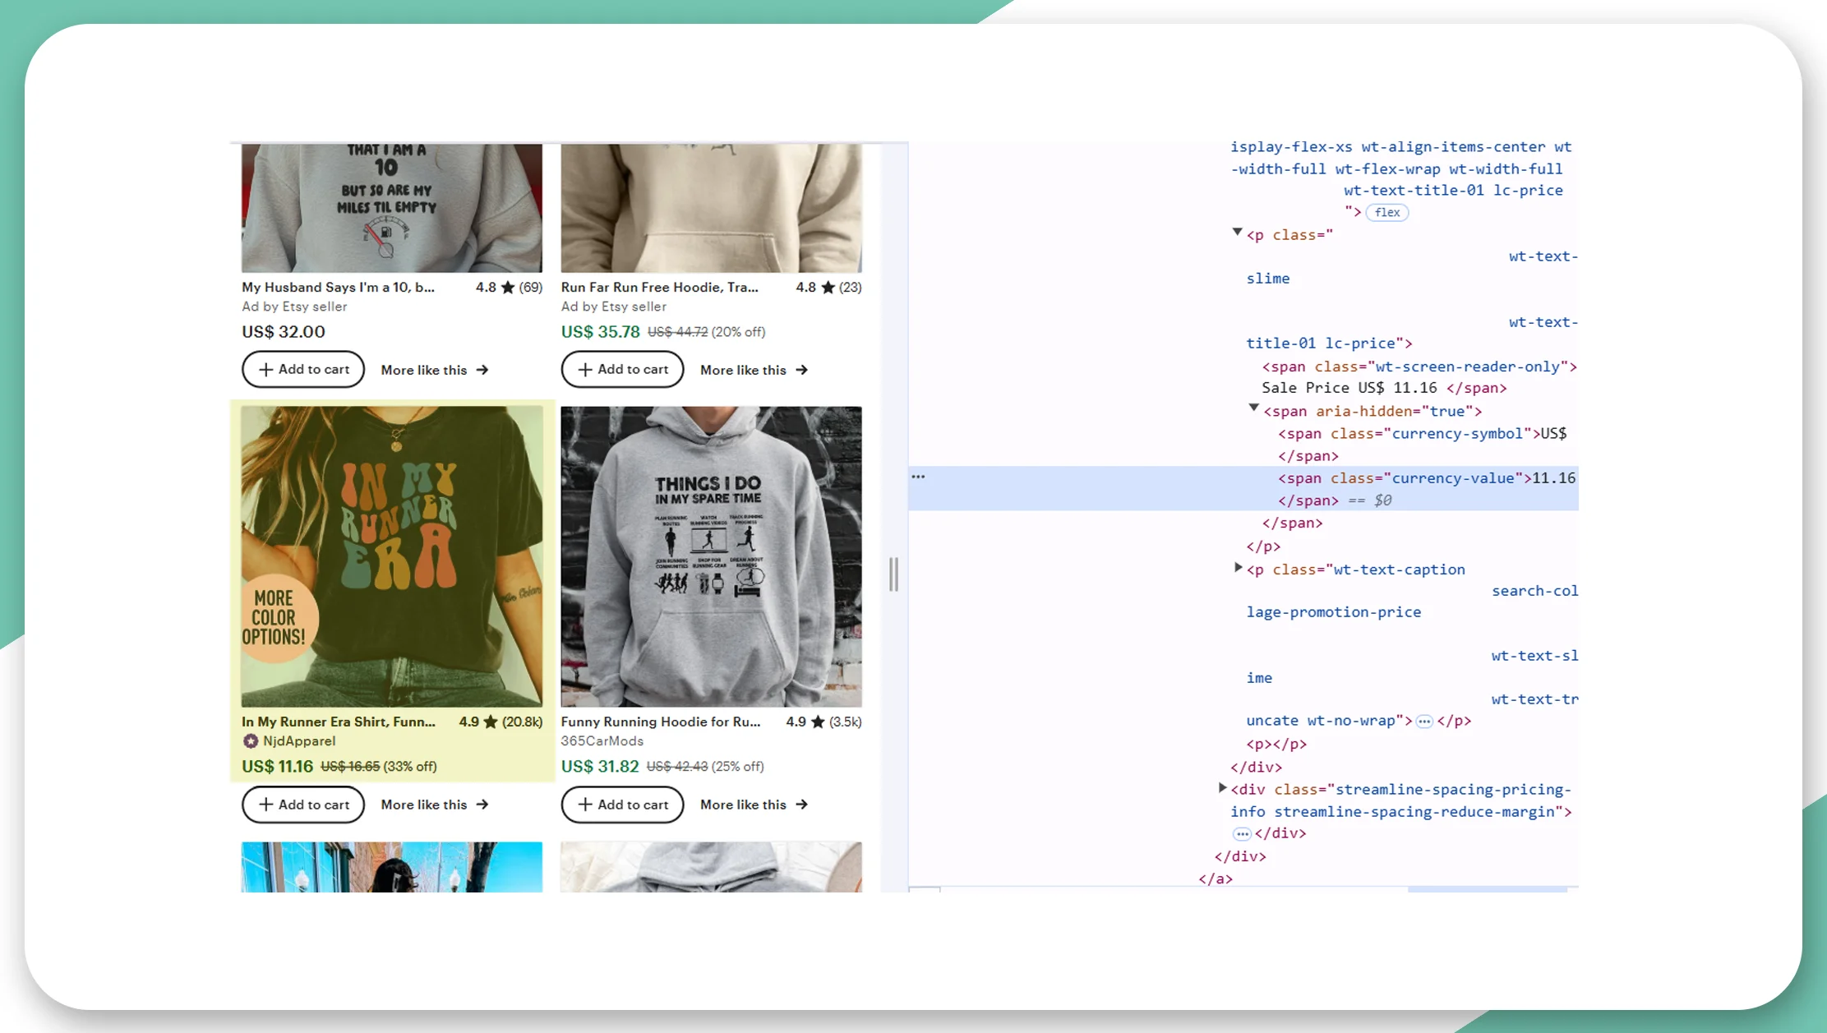Click the flex class badge icon
The image size is (1827, 1033).
point(1386,211)
